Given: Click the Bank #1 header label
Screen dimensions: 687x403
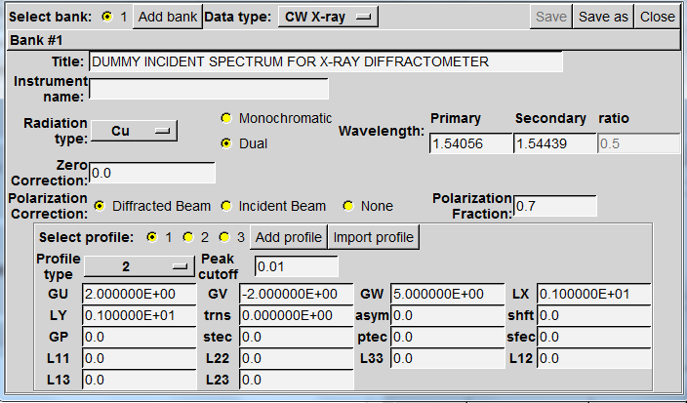Looking at the screenshot, I should (36, 40).
